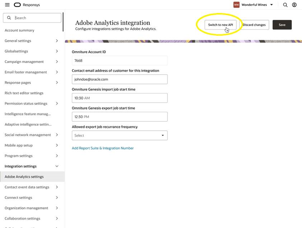This screenshot has height=228, width=302.
Task: Open Campaign management label in sidebar
Action: pyautogui.click(x=24, y=62)
